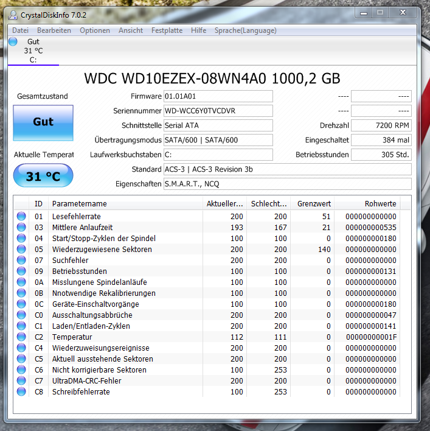The image size is (430, 431).
Task: Click status orb for C5 Aktuell ausstehende Sektoren
Action: [x=21, y=359]
